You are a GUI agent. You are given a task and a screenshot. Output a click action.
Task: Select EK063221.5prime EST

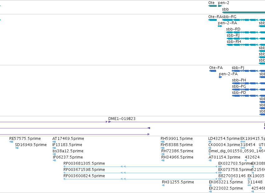[x=210, y=185]
